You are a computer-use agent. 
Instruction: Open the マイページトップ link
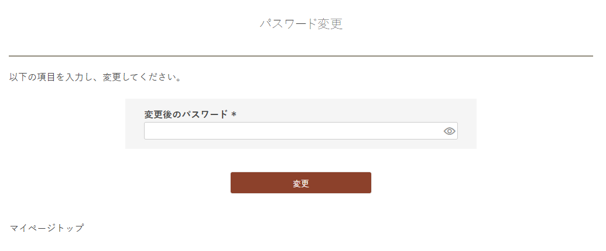tap(47, 228)
